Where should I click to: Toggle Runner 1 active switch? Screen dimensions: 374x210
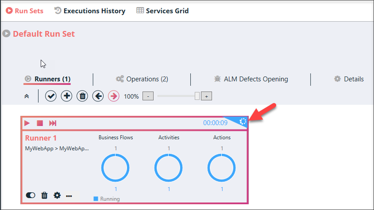pos(31,195)
